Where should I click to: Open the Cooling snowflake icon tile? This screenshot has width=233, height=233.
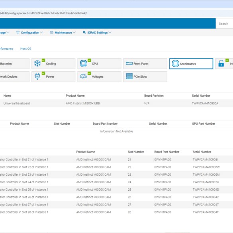[x=37, y=63]
